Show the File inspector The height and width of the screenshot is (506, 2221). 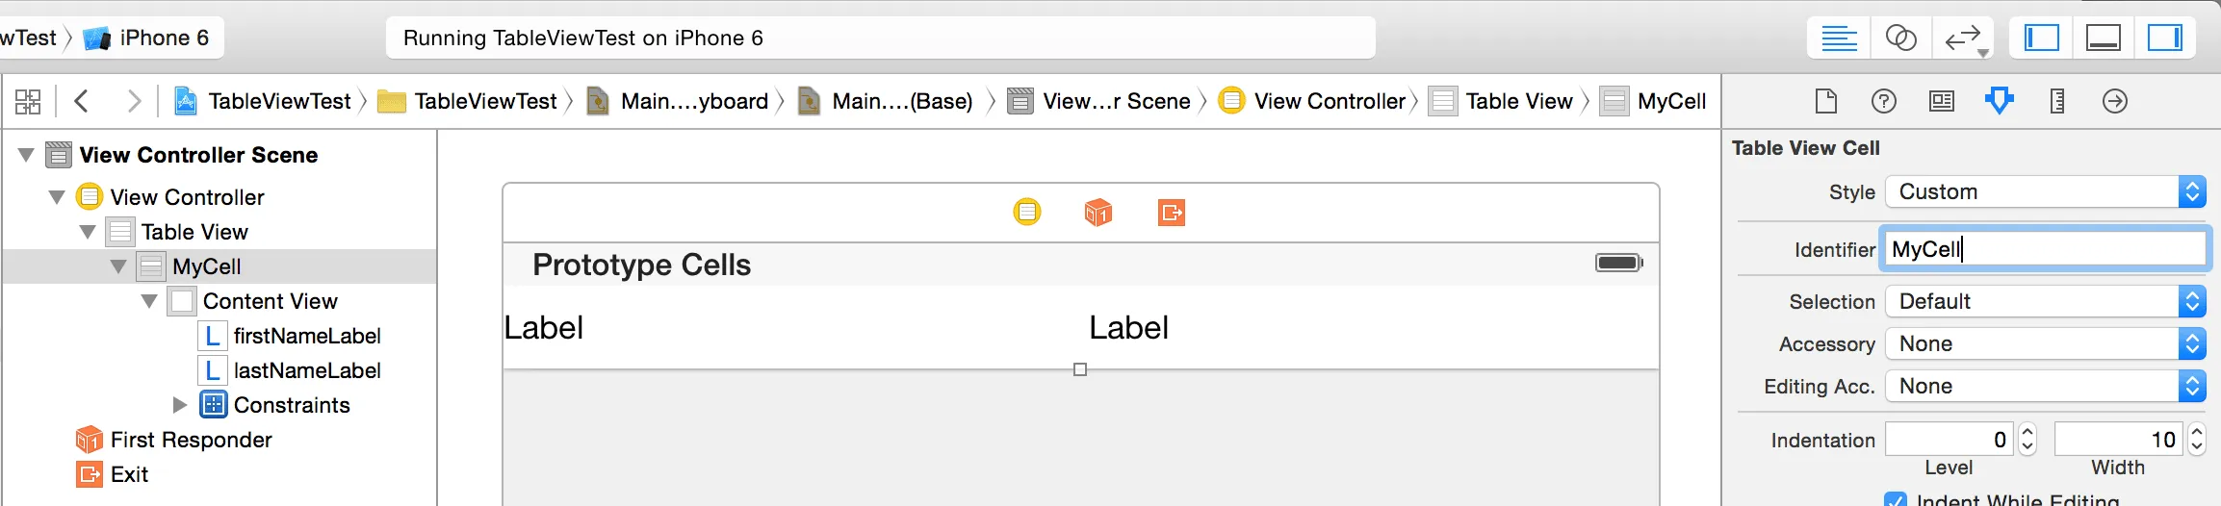(1825, 101)
